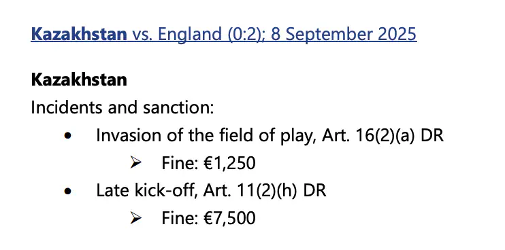Click the Invasion of the field of play text
The height and width of the screenshot is (250, 505).
pos(202,136)
